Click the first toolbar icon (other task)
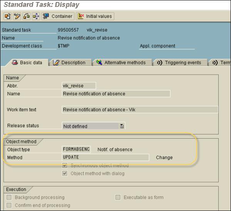This screenshot has width=231, height=211. (7, 16)
